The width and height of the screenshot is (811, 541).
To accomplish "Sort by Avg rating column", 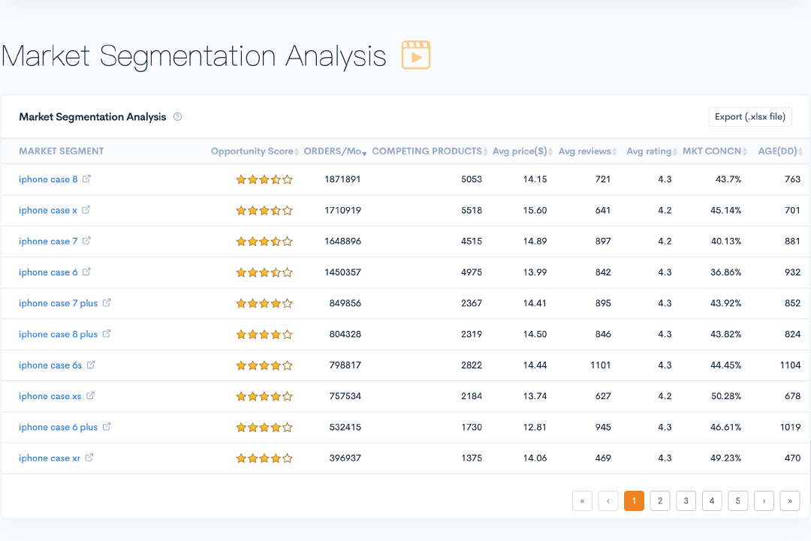I will [x=652, y=152].
